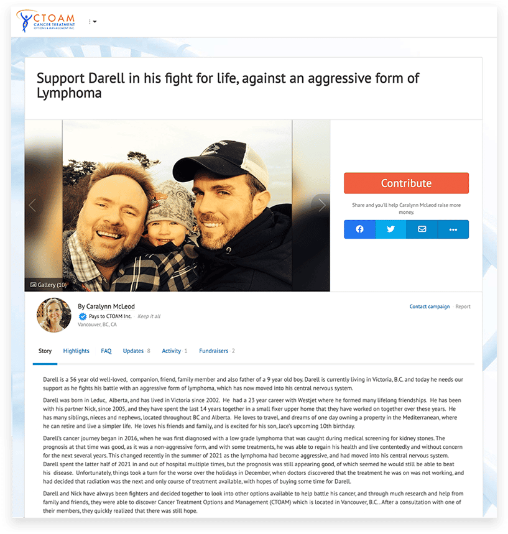The image size is (508, 534).
Task: Switch to the FAQ tab
Action: pyautogui.click(x=106, y=351)
